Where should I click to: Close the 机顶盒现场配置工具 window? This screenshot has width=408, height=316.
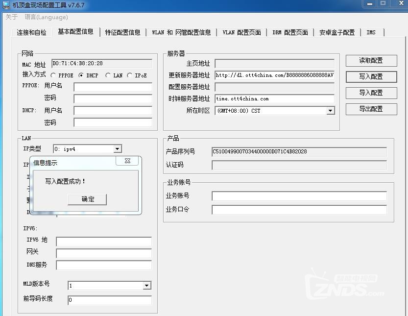(401, 3)
